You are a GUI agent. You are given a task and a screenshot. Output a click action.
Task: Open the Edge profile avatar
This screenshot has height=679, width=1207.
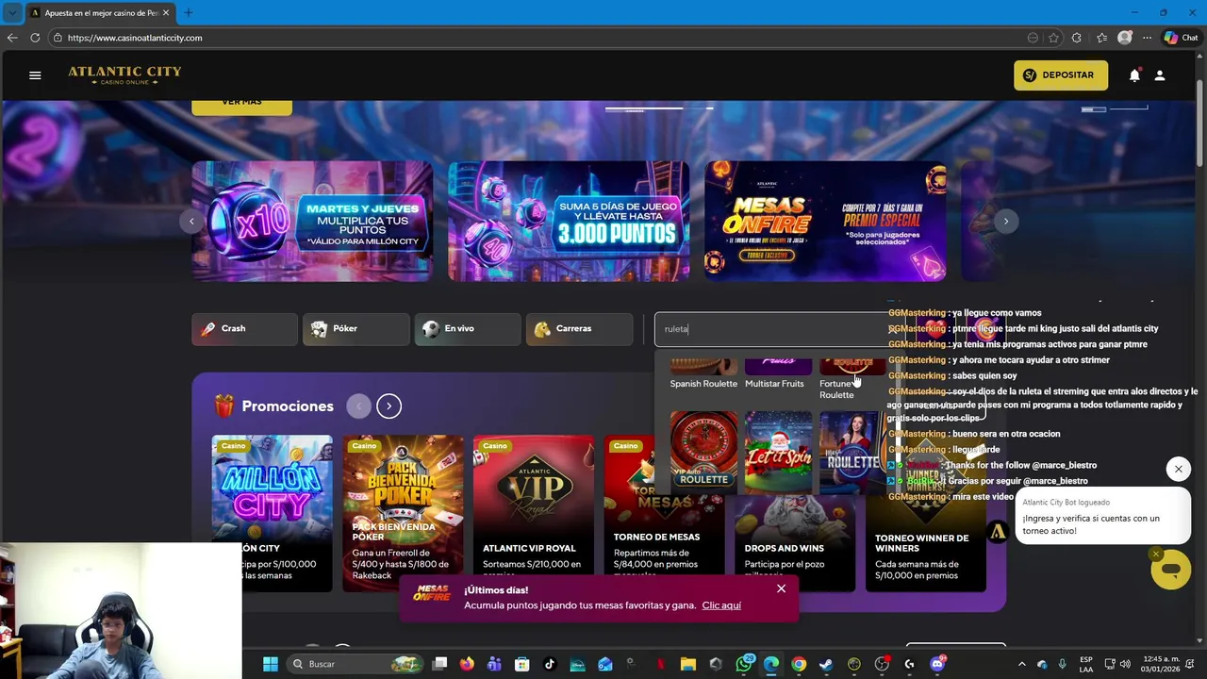pyautogui.click(x=1124, y=38)
